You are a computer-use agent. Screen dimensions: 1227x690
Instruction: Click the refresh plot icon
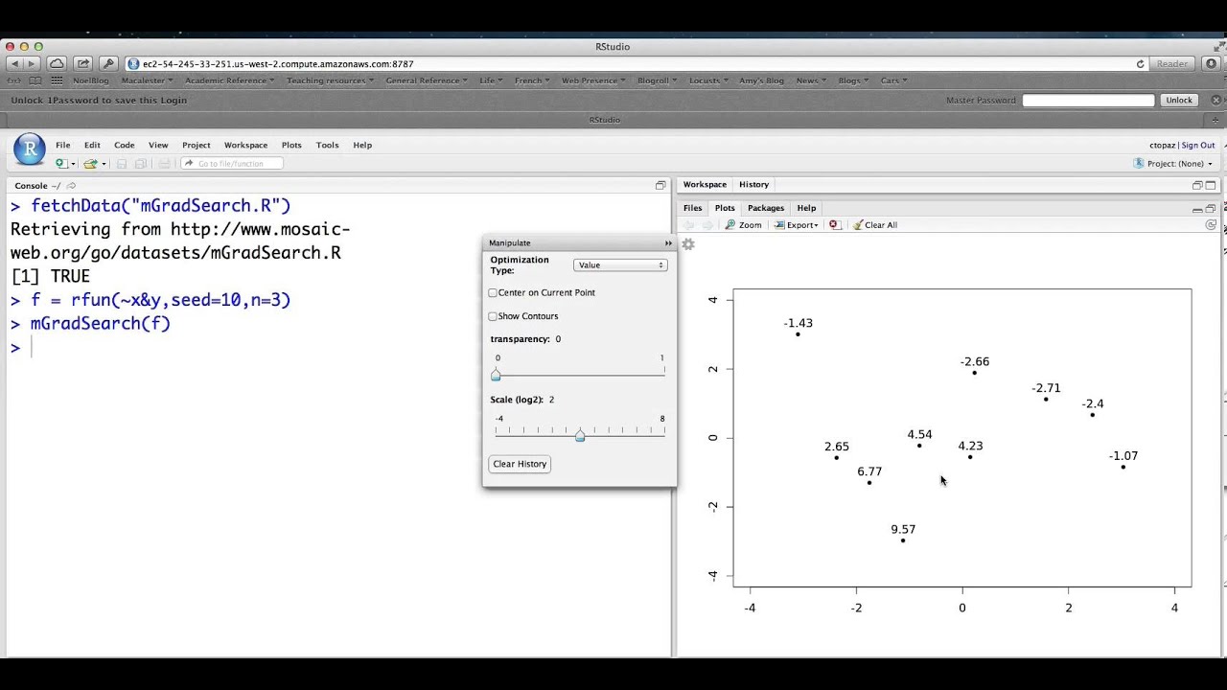pos(1211,225)
